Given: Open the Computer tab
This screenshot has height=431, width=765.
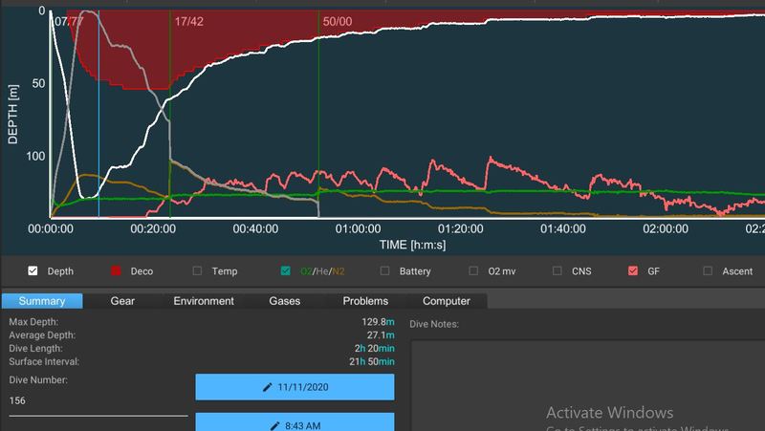Looking at the screenshot, I should (446, 301).
